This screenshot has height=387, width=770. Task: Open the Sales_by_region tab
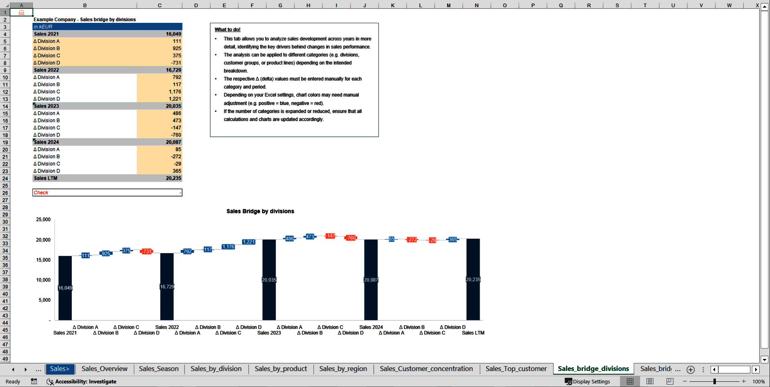(343, 369)
